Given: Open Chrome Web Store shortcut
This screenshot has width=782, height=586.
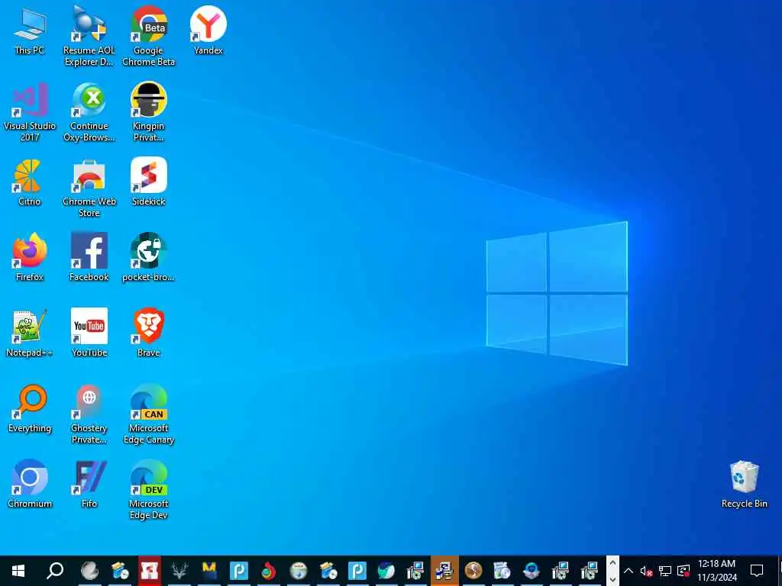Looking at the screenshot, I should point(89,188).
